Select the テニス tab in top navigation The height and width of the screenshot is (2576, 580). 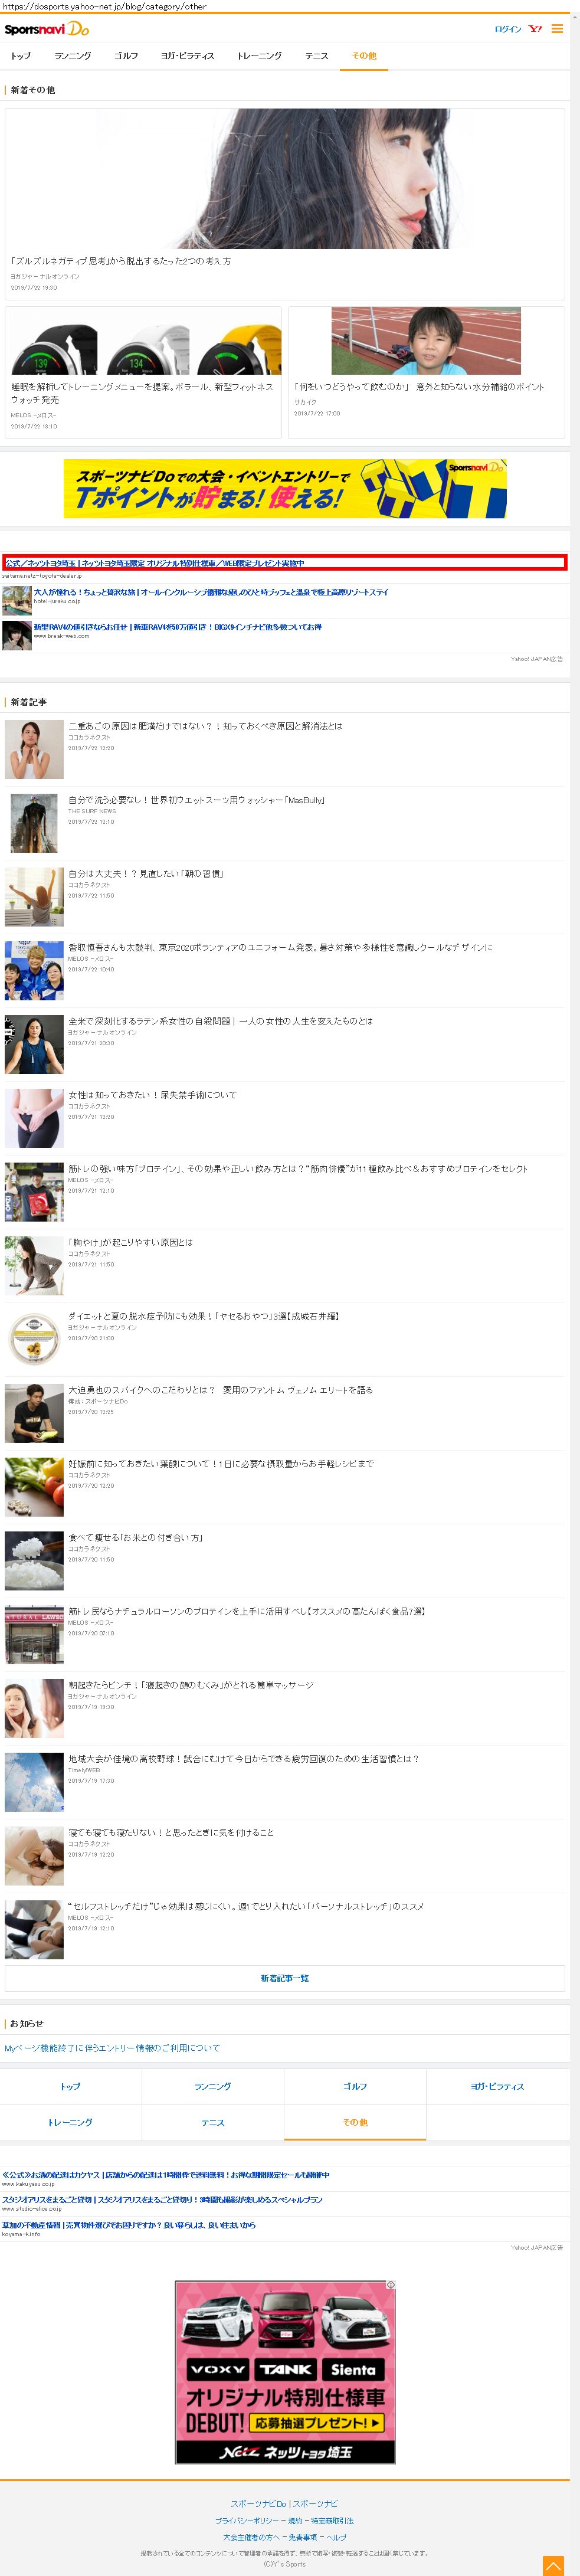[317, 56]
